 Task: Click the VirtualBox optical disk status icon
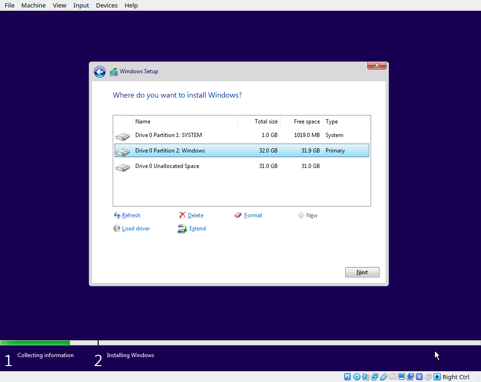coord(357,377)
